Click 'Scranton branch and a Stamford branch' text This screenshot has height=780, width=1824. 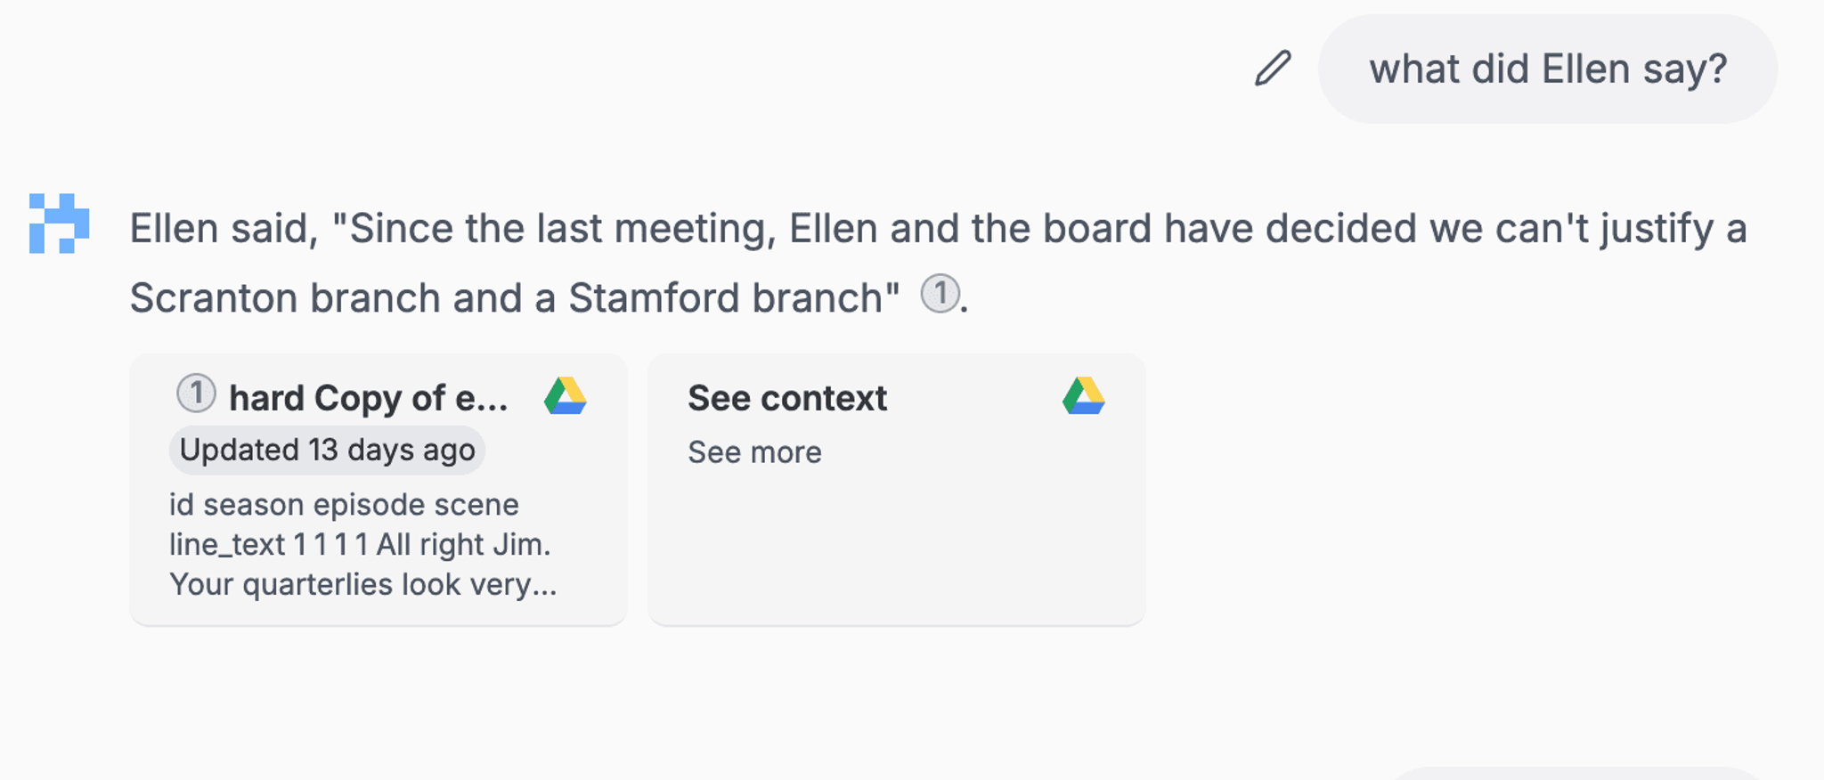(514, 298)
